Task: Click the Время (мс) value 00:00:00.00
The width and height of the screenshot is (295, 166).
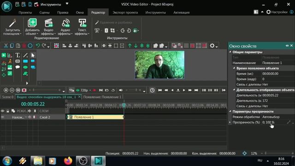Action: [278, 74]
